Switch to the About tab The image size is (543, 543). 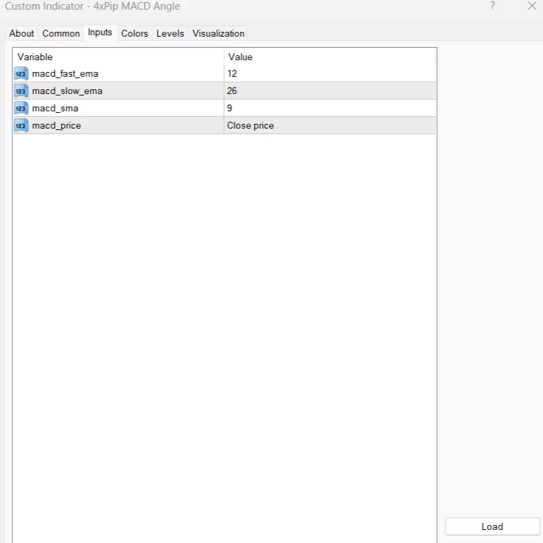(21, 33)
